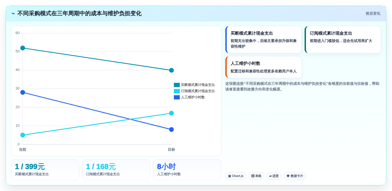Image resolution: width=392 pixels, height=191 pixels.
Task: Click the chart icon beside the title
Action: [x=13, y=14]
